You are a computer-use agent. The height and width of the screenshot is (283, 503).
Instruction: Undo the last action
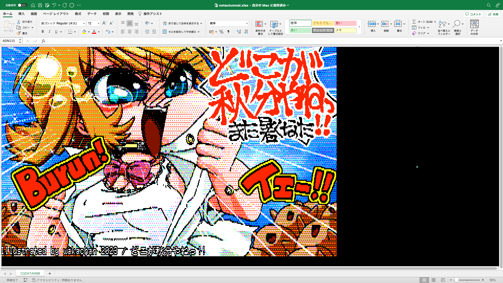(x=54, y=5)
